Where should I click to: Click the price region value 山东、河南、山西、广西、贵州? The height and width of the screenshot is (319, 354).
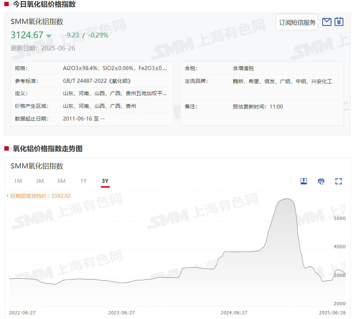99,106
